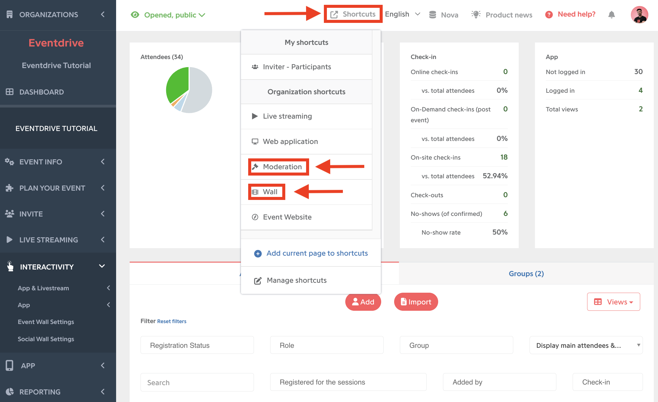The height and width of the screenshot is (402, 658).
Task: Open the notifications bell icon
Action: pos(611,14)
